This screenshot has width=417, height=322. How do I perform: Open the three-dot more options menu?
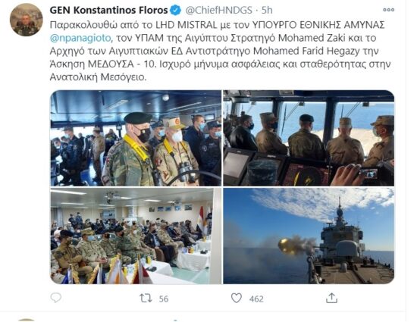tap(388, 10)
